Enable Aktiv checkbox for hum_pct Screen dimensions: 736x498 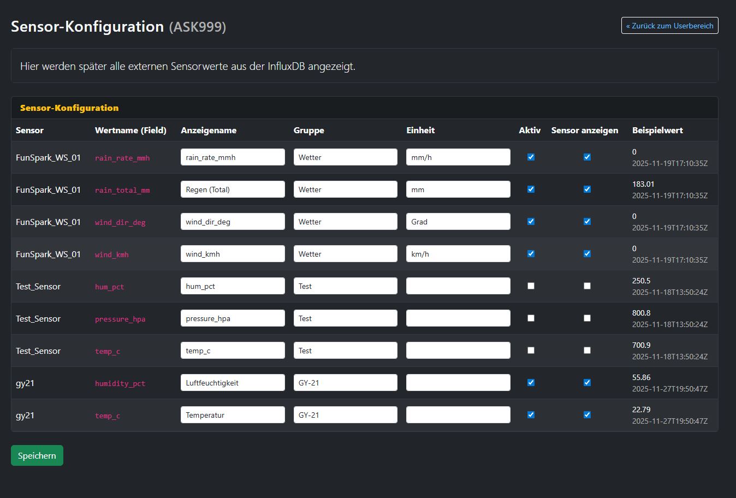tap(531, 286)
